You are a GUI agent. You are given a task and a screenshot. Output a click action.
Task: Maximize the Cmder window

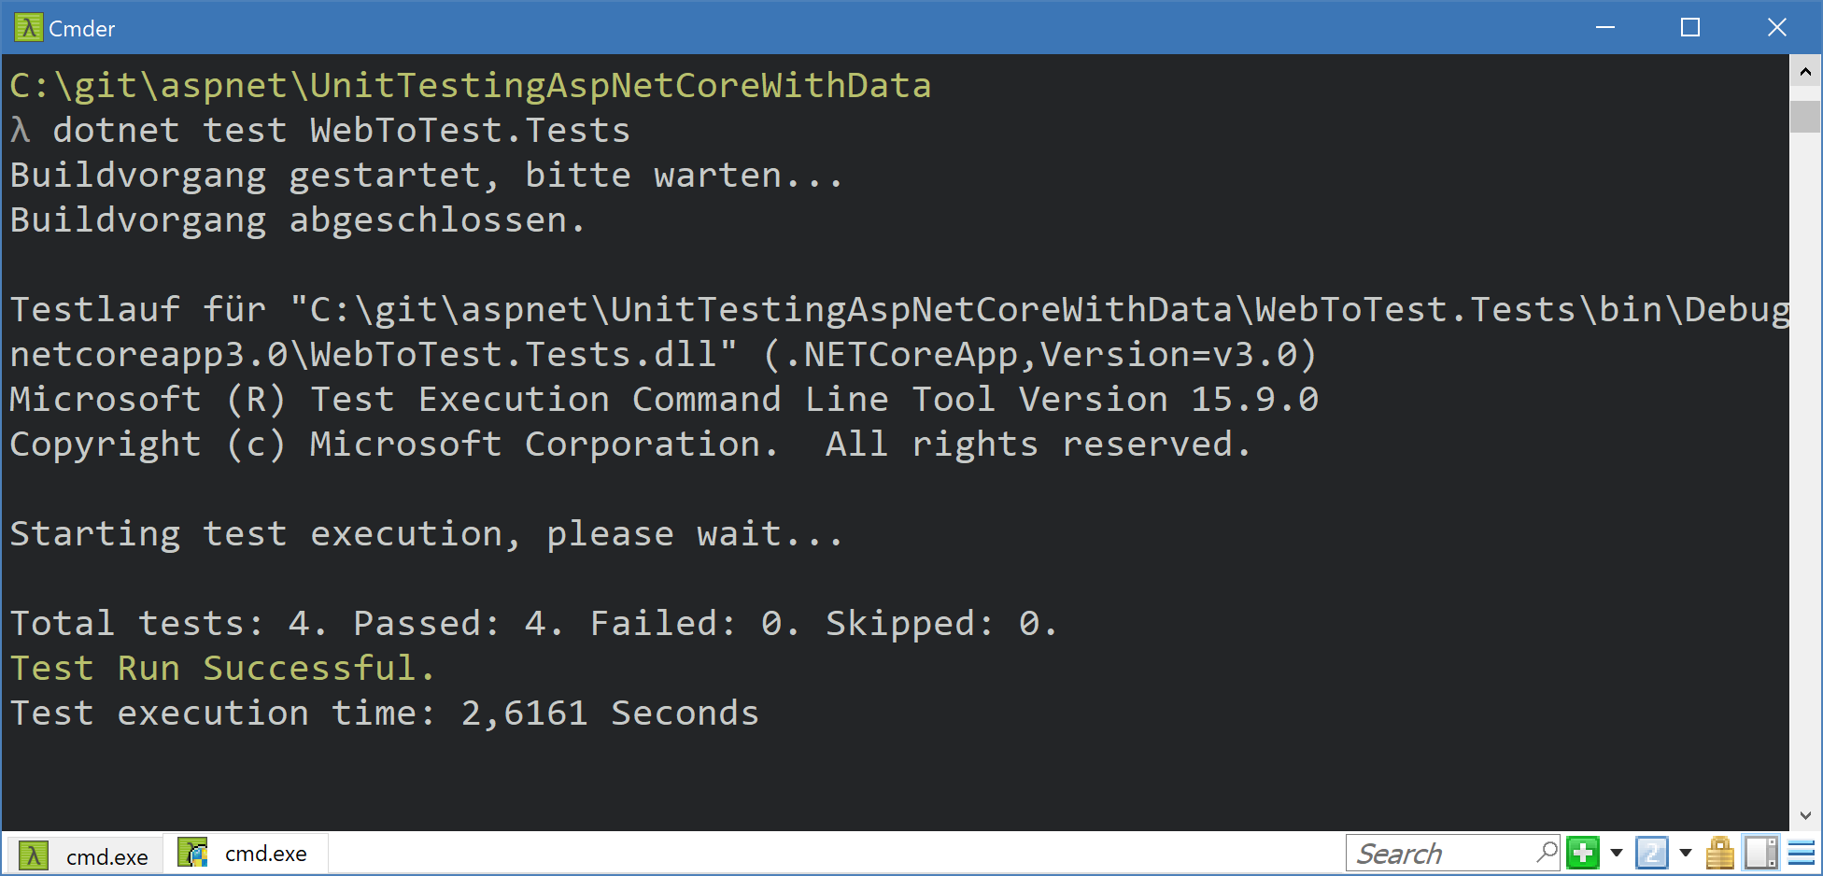pos(1690,28)
